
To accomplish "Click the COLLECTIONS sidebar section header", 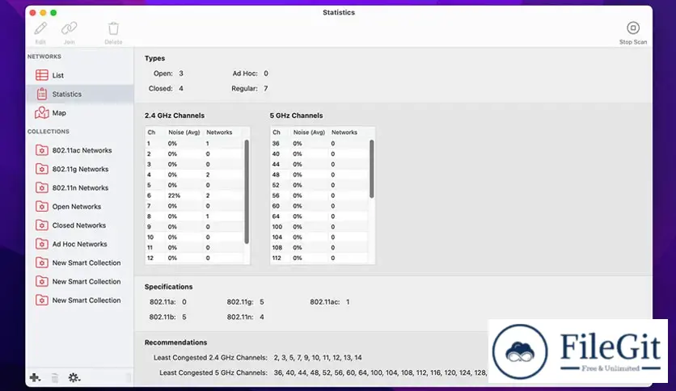I will coord(49,132).
